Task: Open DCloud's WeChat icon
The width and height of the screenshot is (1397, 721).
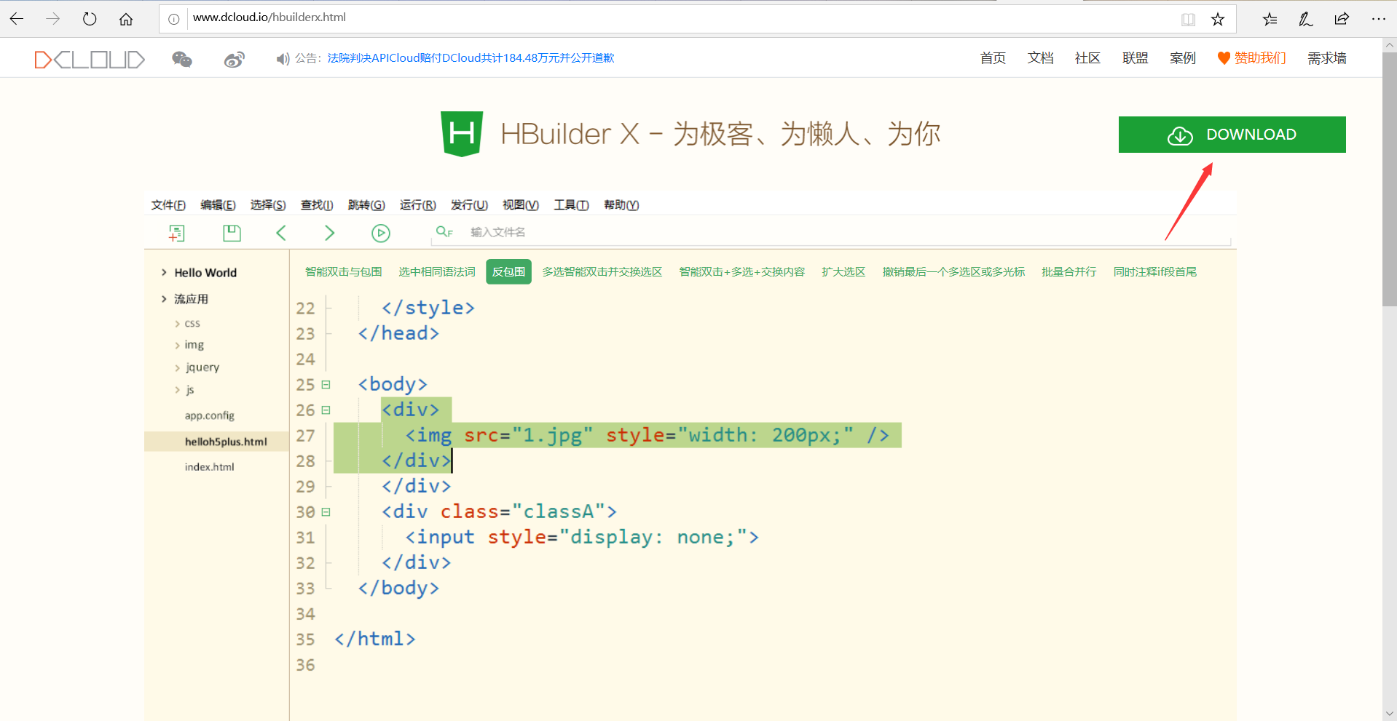Action: (x=181, y=59)
